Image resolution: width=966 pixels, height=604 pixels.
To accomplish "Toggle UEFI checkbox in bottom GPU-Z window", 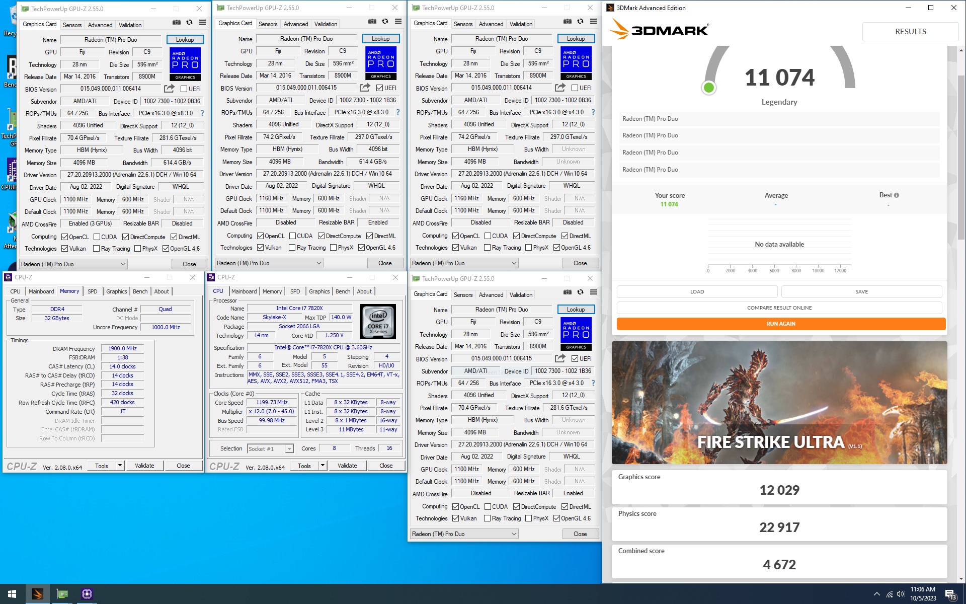I will click(x=575, y=359).
